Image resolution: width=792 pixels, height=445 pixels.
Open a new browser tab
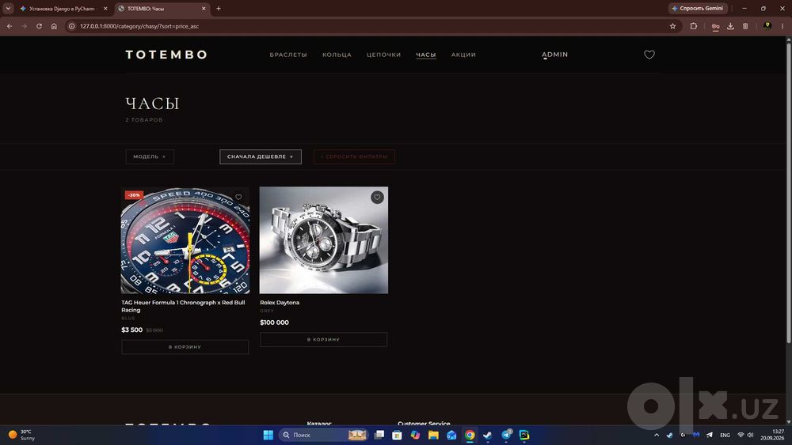[219, 9]
